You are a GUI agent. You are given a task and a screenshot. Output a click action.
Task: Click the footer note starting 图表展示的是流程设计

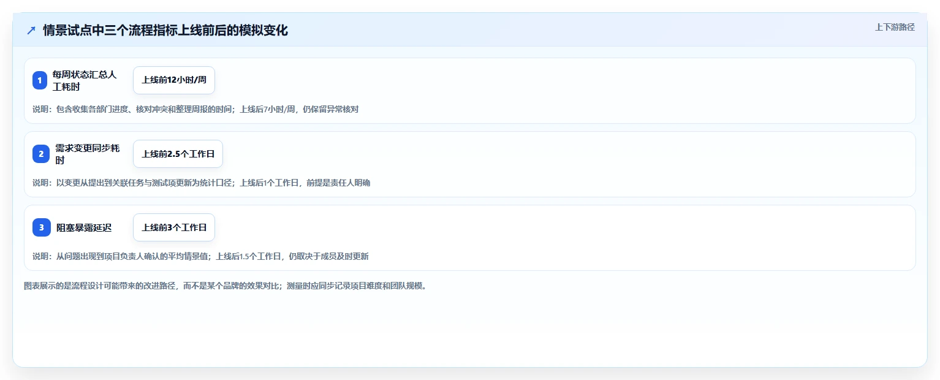coord(225,286)
